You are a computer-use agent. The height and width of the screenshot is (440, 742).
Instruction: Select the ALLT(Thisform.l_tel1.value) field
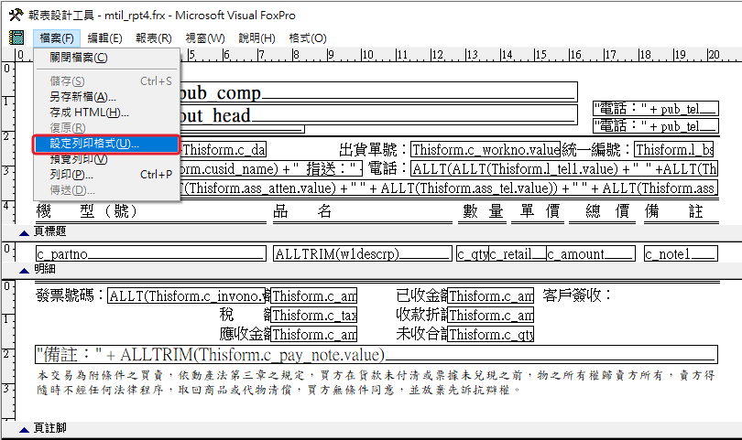[564, 168]
